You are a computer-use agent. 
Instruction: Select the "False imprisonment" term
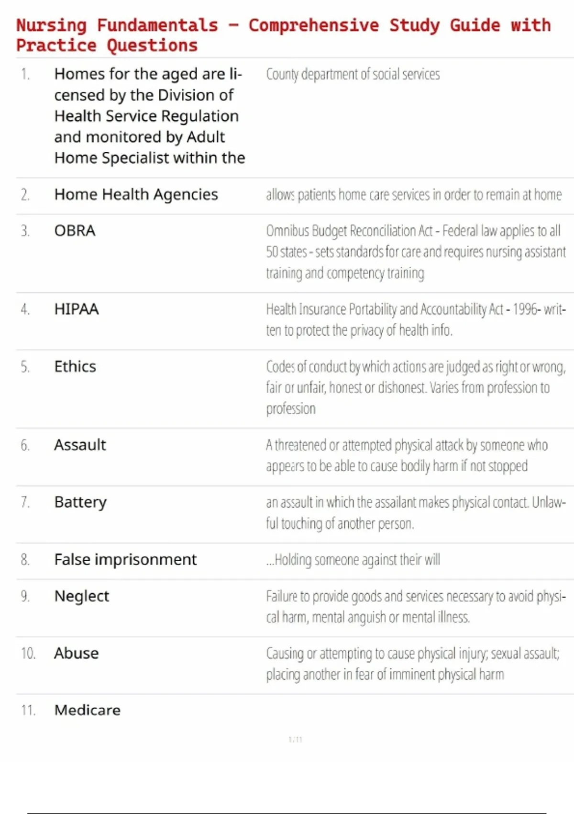(125, 560)
